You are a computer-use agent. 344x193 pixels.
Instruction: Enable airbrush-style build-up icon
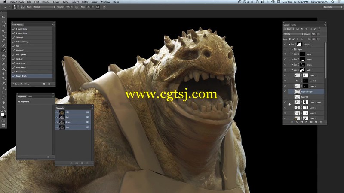(98, 7)
